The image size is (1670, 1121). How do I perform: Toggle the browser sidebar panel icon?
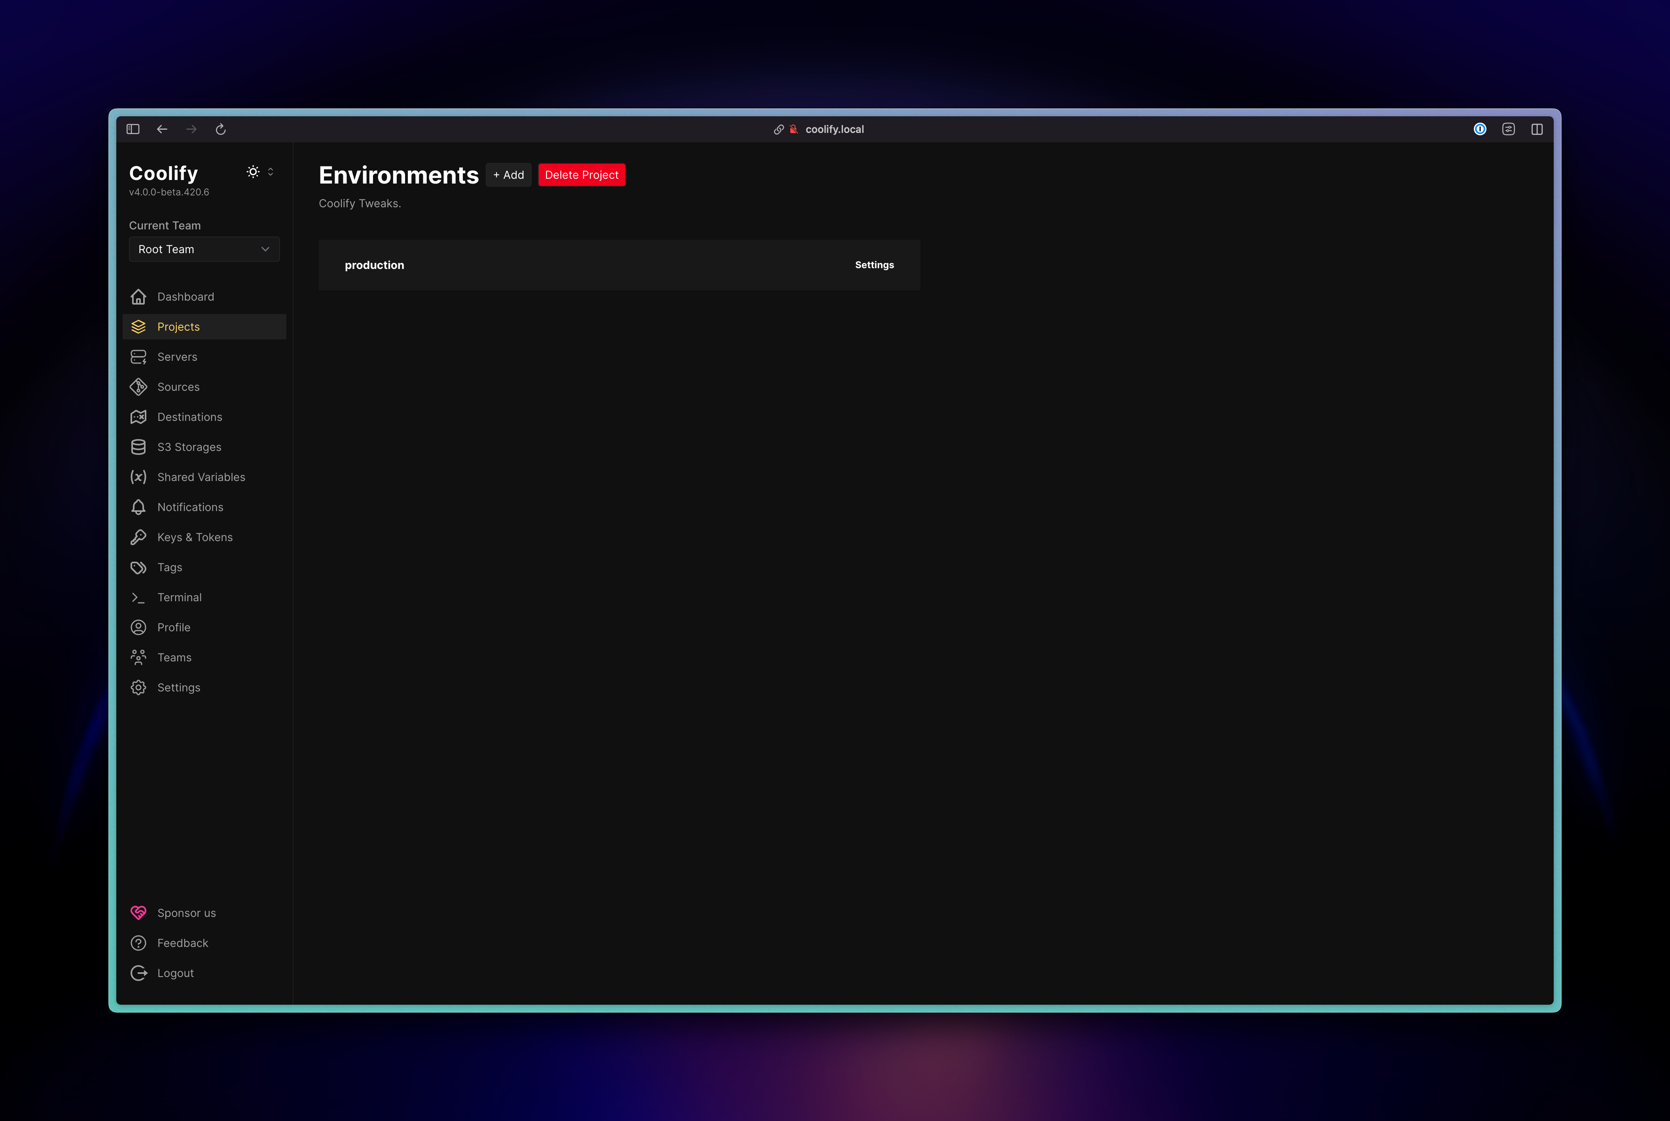133,129
